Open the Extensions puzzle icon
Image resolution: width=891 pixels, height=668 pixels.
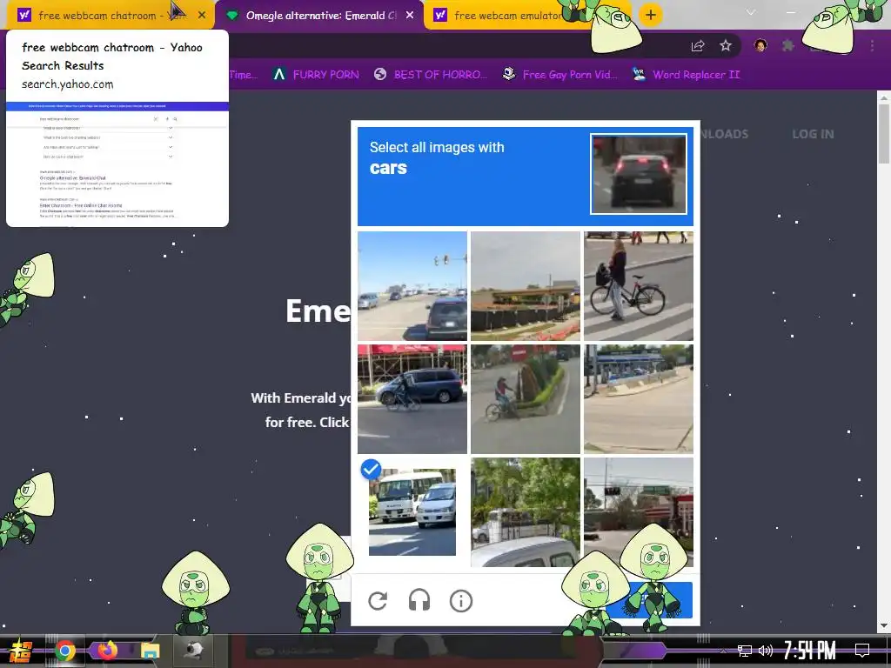pyautogui.click(x=787, y=45)
